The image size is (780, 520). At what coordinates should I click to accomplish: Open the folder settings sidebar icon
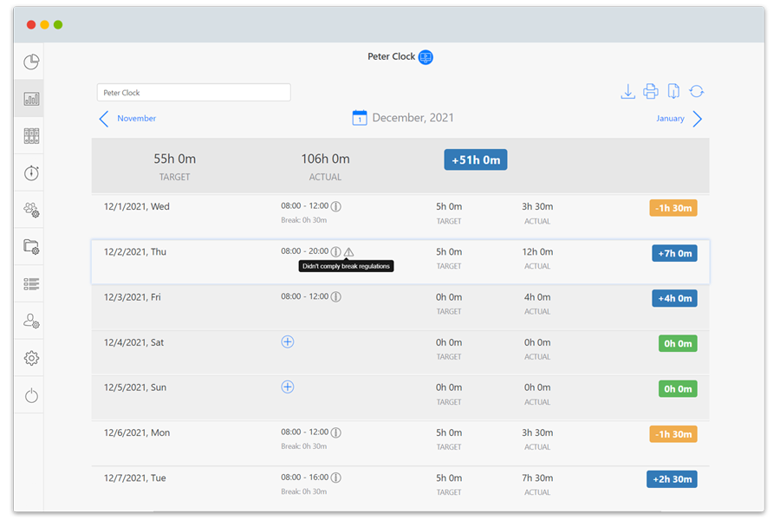pos(31,247)
